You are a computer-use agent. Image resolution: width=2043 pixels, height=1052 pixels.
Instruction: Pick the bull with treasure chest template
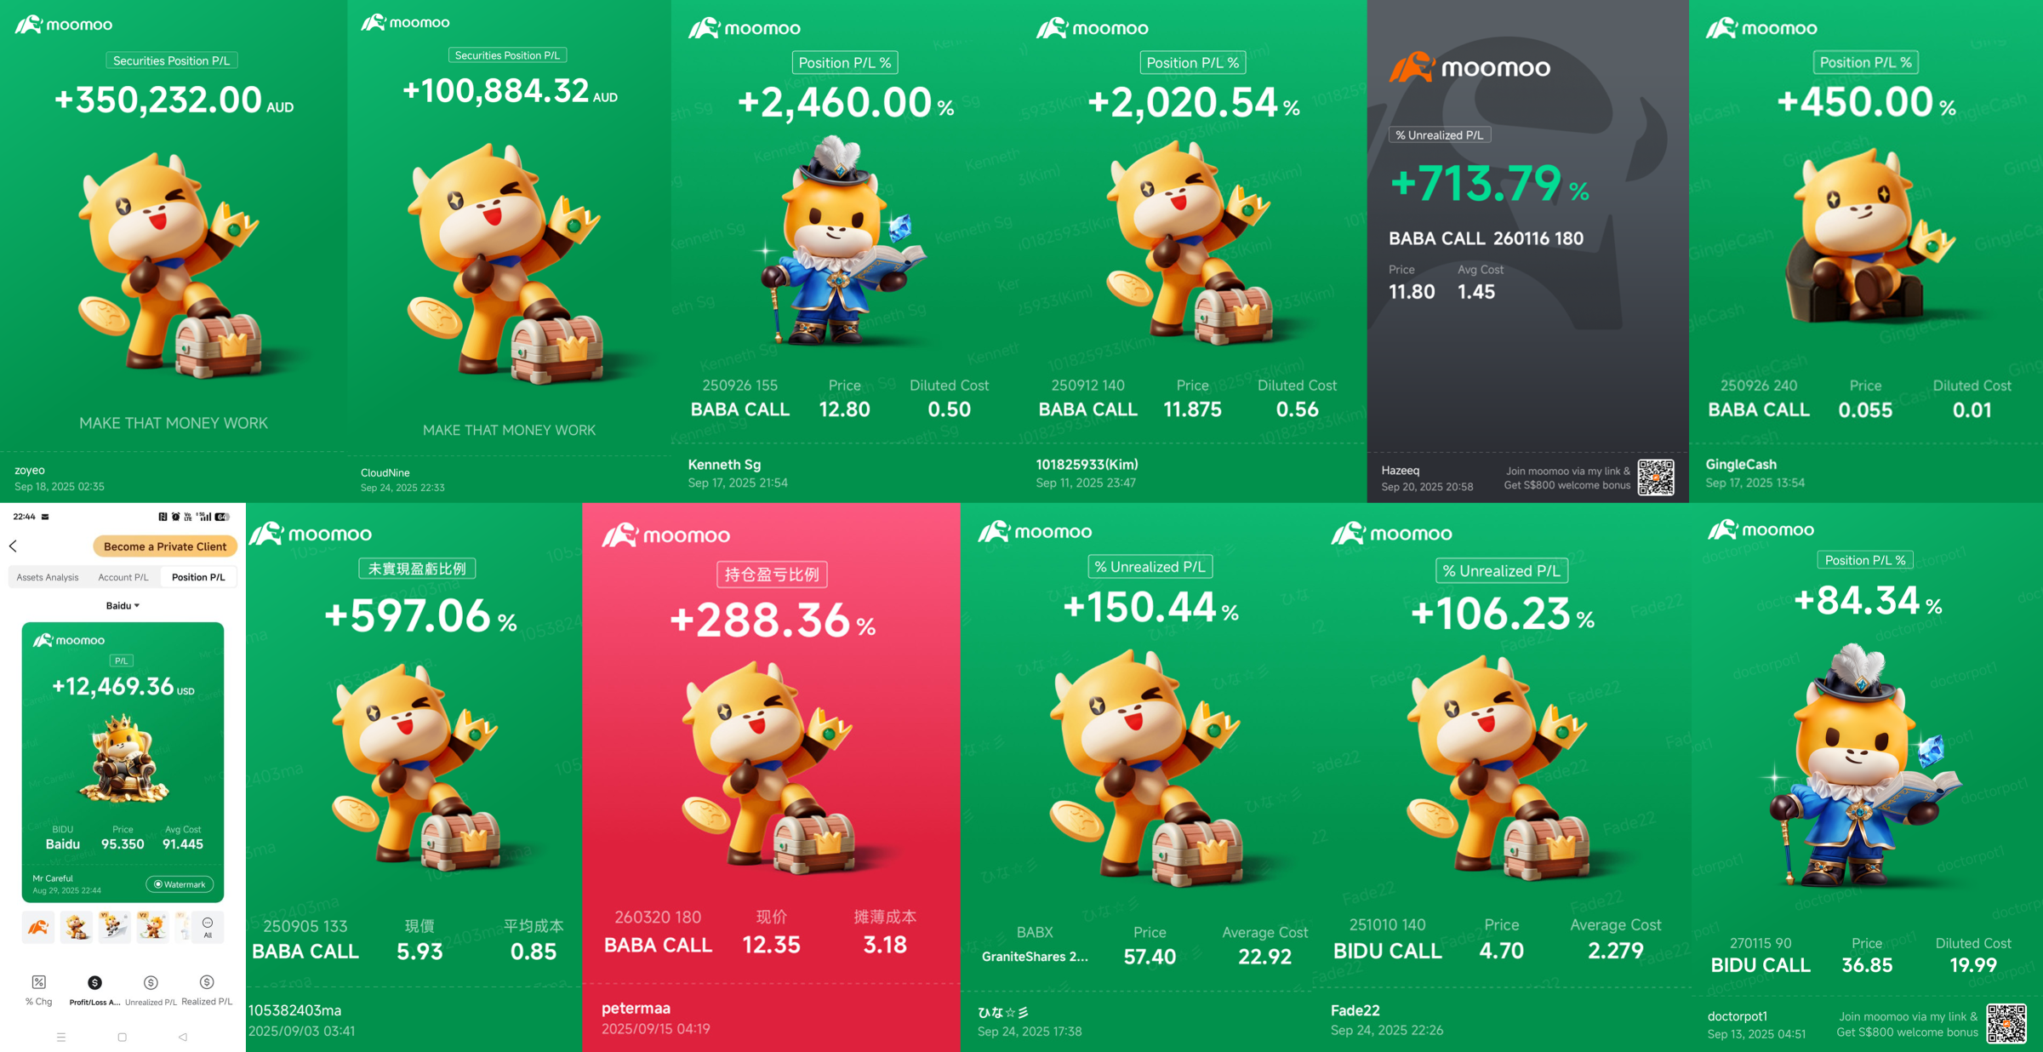[x=77, y=927]
